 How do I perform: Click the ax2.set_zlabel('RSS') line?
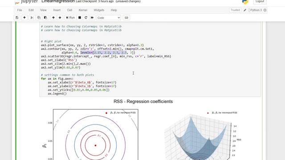coord(59,60)
